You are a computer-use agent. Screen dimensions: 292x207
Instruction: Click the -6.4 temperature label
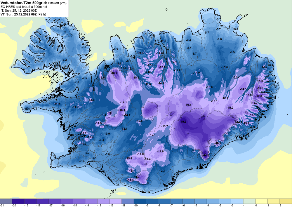[162, 33]
